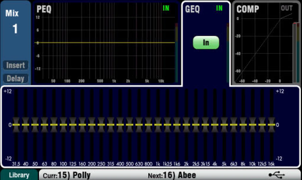Select the 250 Hz GEQ fader
This screenshot has height=180, width=302.
pos(101,125)
